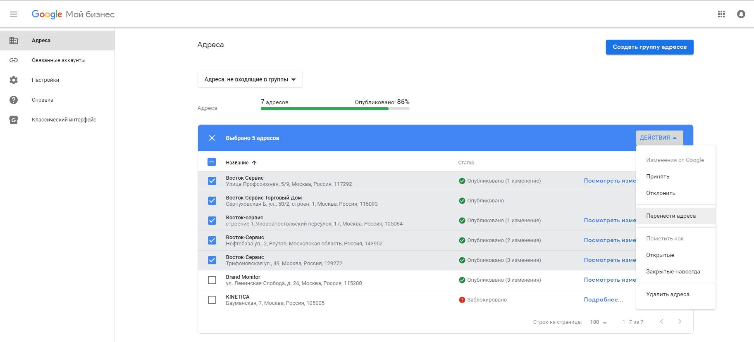Click the Связанные аккаунты link icon
The height and width of the screenshot is (342, 754).
14,60
